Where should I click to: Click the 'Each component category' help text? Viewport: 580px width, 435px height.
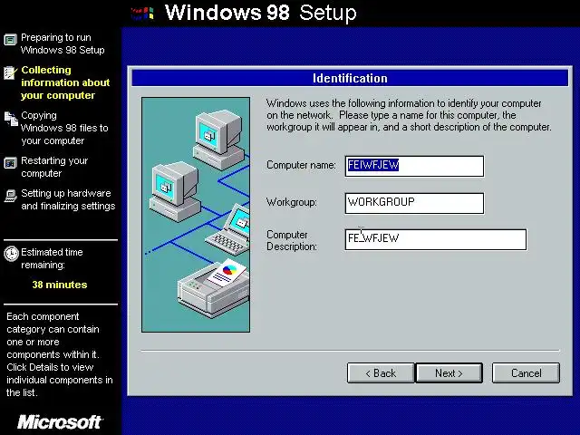[x=60, y=354]
